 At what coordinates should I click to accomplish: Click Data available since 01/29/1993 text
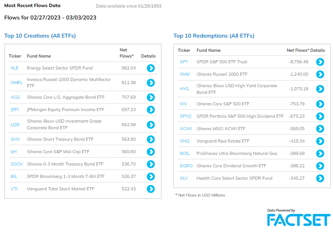coord(129,6)
